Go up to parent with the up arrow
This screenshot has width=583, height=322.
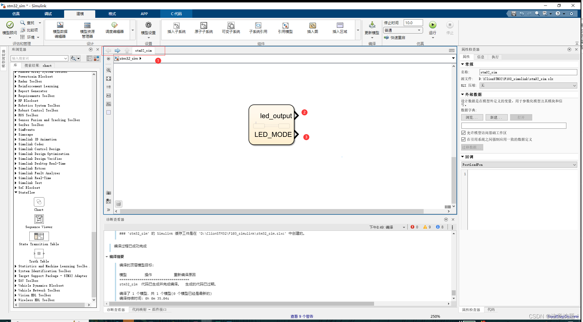(127, 50)
